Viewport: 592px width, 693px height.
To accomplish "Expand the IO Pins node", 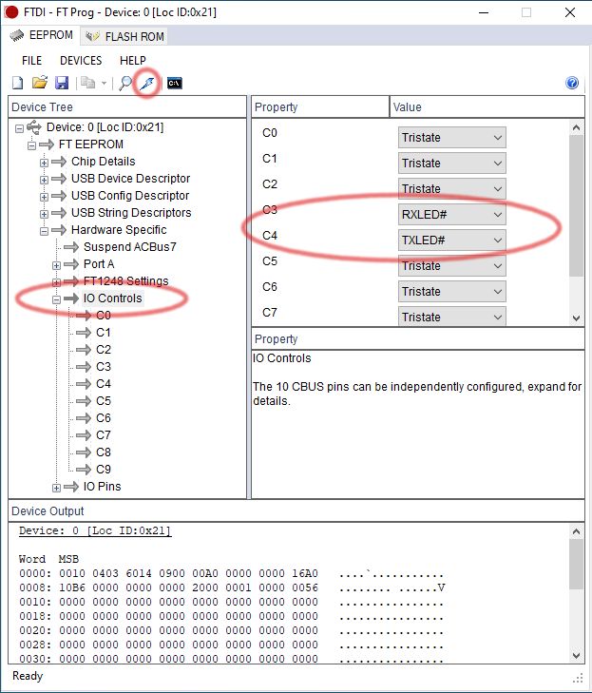I will (x=57, y=488).
